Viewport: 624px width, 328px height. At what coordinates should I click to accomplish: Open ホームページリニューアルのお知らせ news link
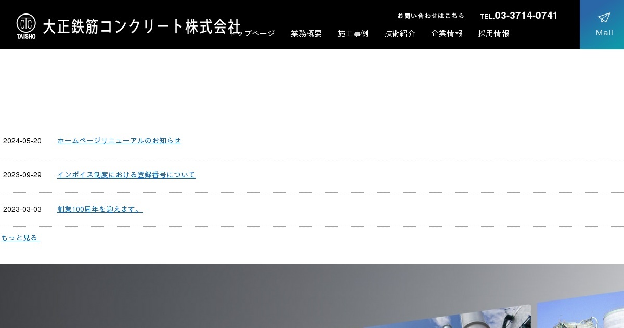click(119, 141)
